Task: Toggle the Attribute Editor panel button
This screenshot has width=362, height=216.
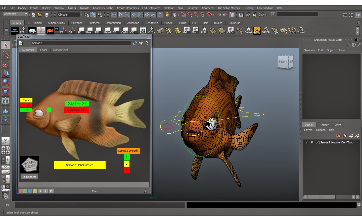Action: coord(345,15)
